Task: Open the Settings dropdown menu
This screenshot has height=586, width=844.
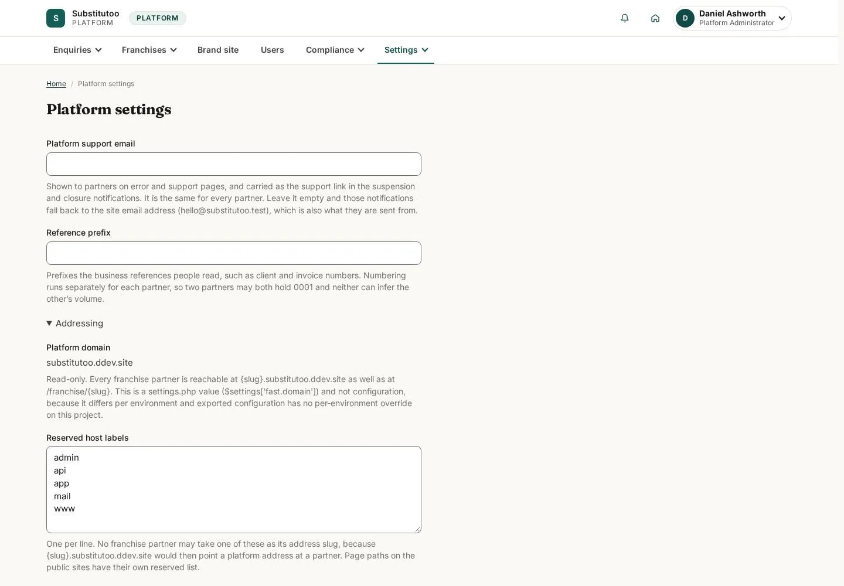Action: [406, 50]
